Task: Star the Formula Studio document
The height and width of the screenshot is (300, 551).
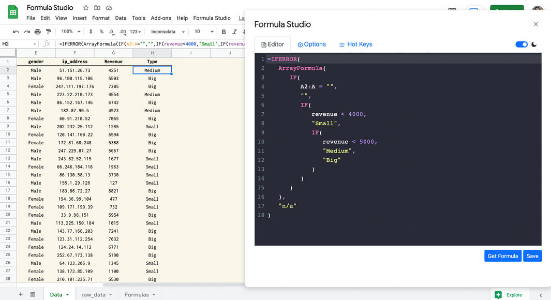Action: 86,8
